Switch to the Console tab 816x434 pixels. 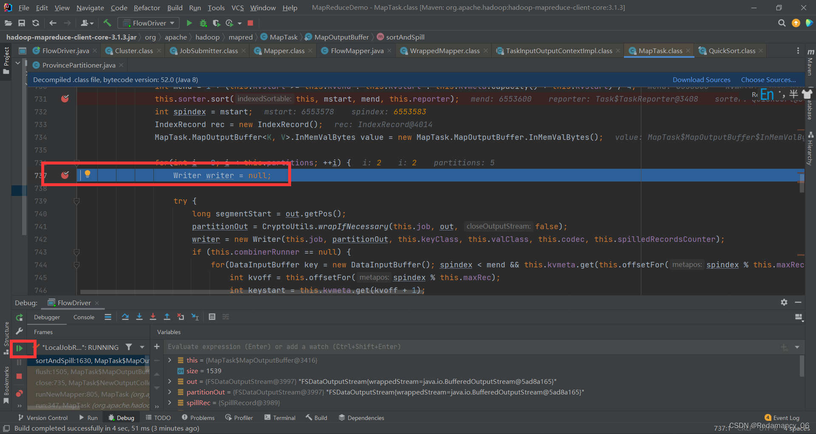point(84,317)
